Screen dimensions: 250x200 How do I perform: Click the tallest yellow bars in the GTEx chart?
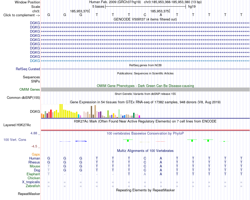(61, 111)
